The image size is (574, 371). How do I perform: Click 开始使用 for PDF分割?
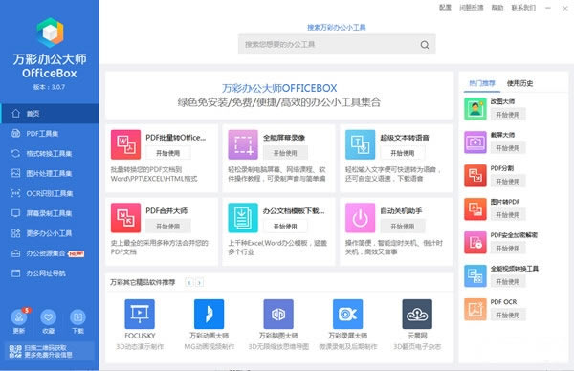tap(508, 181)
